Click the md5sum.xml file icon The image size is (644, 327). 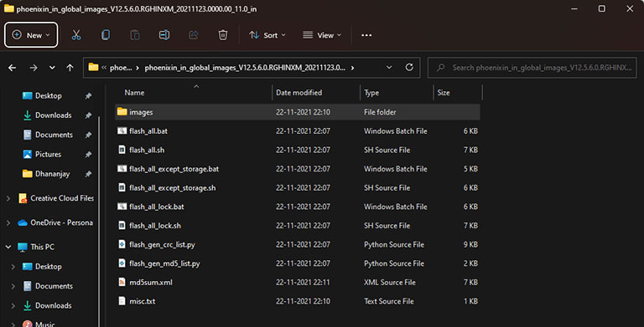click(122, 282)
